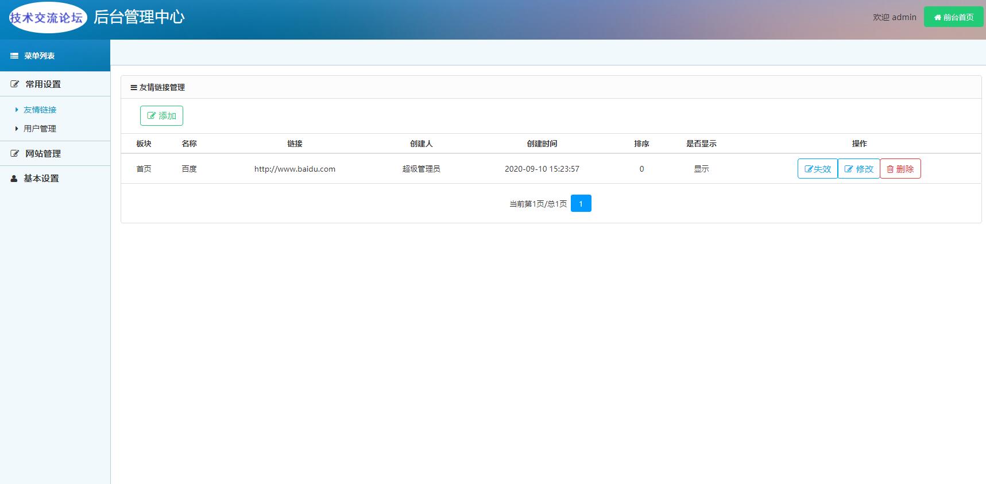Click the 创建时间 column header
986x484 pixels.
point(542,144)
